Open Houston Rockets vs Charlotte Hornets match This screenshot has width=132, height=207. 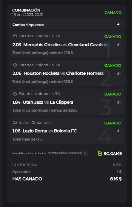[64, 73]
